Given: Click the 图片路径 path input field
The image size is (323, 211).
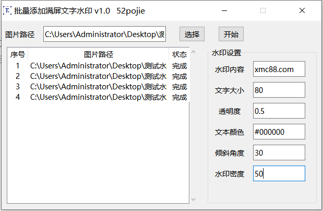Looking at the screenshot, I should click(x=104, y=34).
